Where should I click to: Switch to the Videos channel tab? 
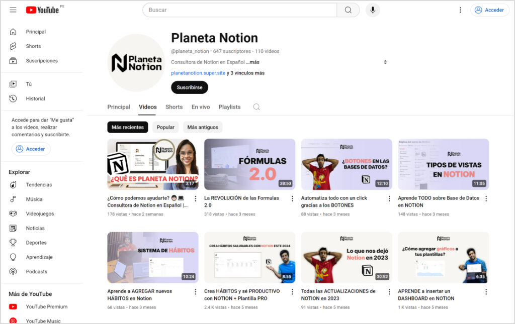point(147,107)
